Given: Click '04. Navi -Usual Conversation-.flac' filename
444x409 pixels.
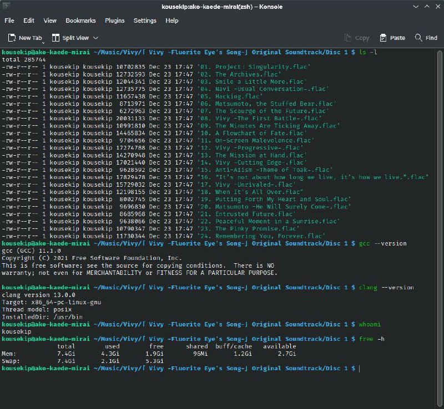Looking at the screenshot, I should [x=263, y=89].
